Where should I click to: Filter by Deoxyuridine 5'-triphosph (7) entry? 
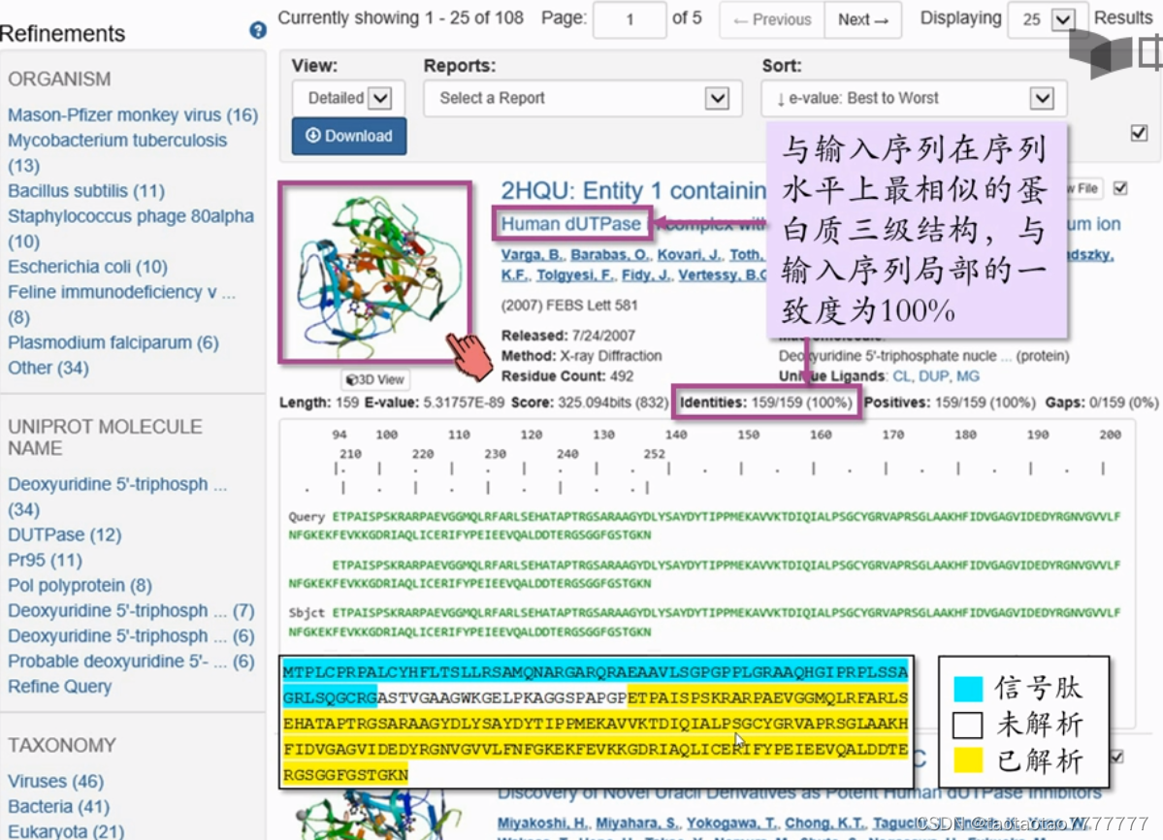(x=131, y=610)
